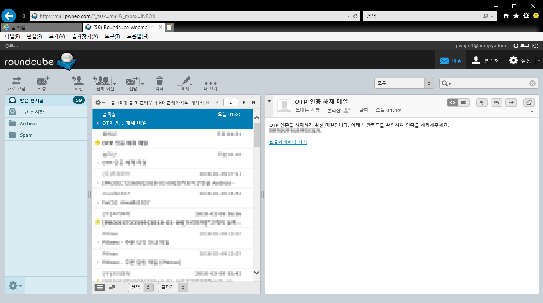Viewport: 543px width, 303px height.
Task: Open message in new window icon
Action: (529, 103)
